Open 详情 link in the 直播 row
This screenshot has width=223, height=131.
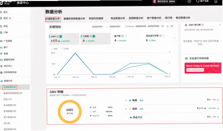(141, 100)
